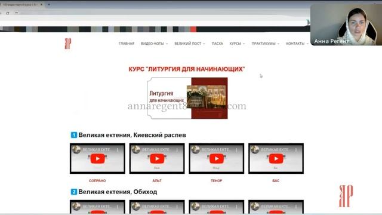Screen dimensions: 382x215
Task: Click the СОПРАНО label link
Action: (x=97, y=180)
